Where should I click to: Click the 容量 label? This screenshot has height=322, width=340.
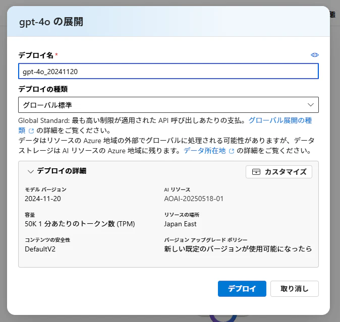(30, 215)
